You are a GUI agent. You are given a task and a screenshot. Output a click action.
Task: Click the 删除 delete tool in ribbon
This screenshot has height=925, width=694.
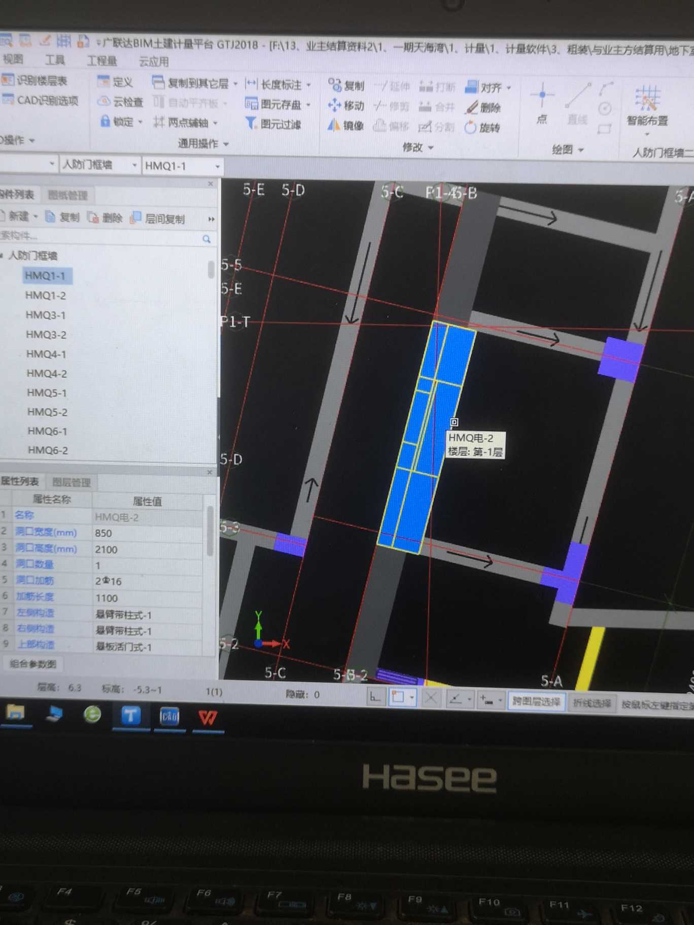point(483,108)
